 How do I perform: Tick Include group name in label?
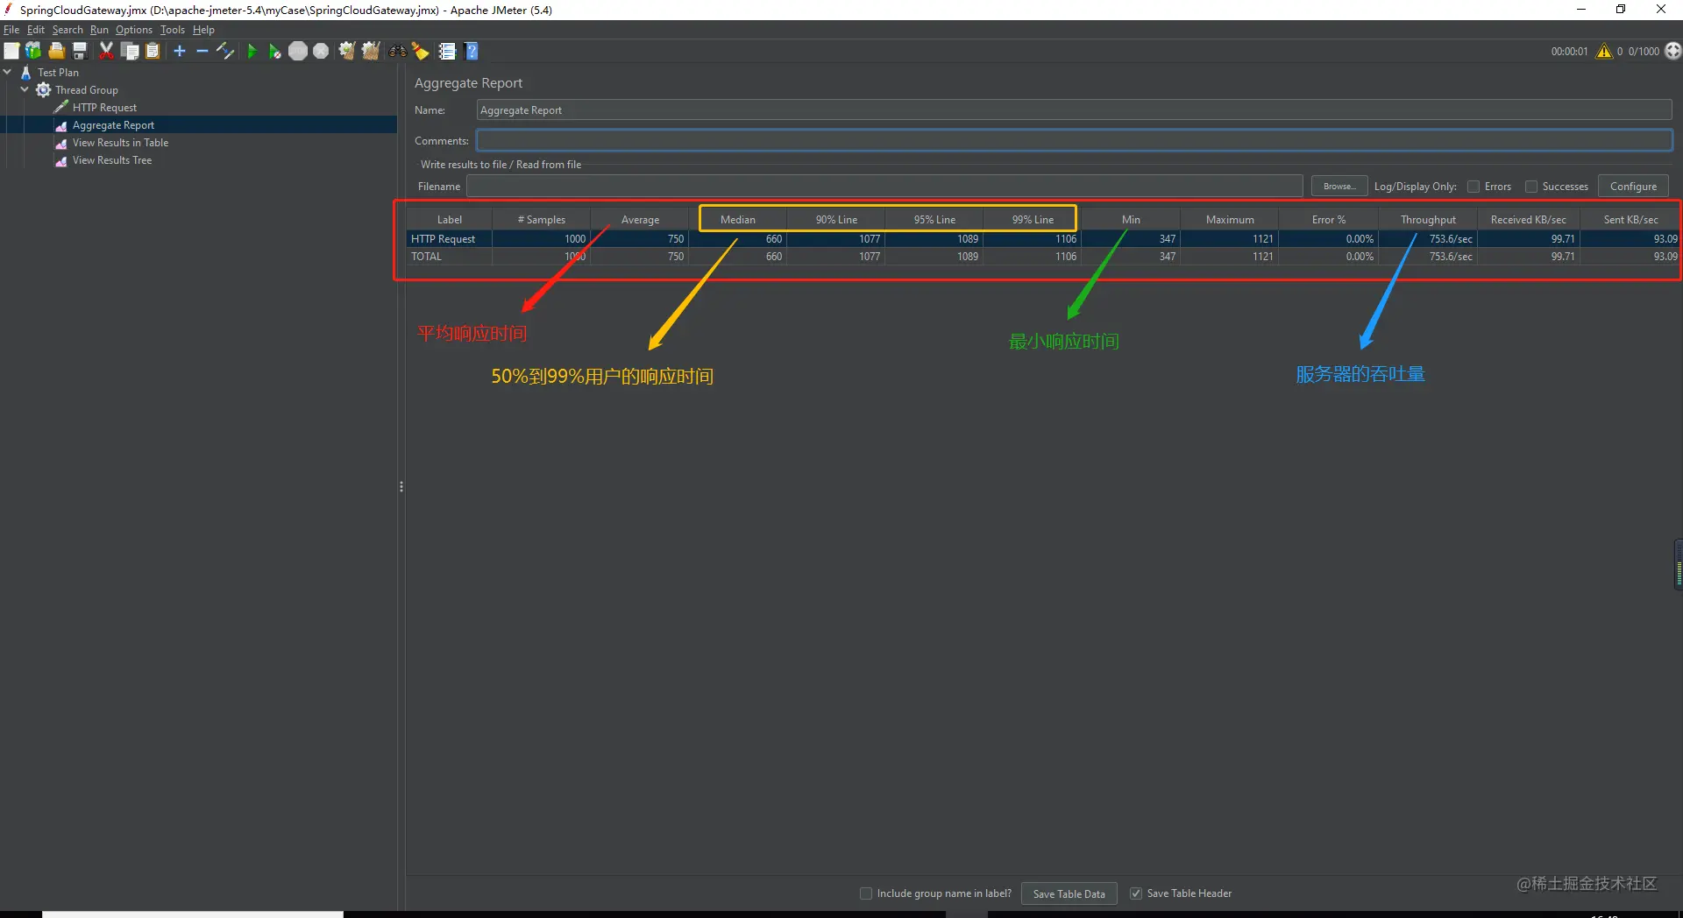[866, 893]
